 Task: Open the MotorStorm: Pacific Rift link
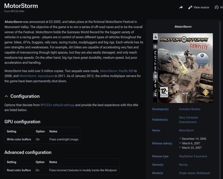[x=117, y=71]
